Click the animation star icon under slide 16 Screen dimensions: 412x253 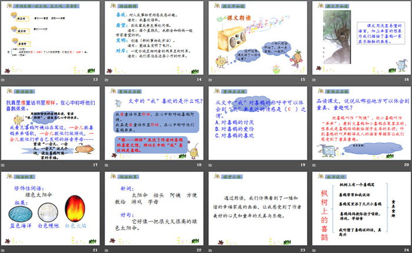pyautogui.click(x=314, y=80)
